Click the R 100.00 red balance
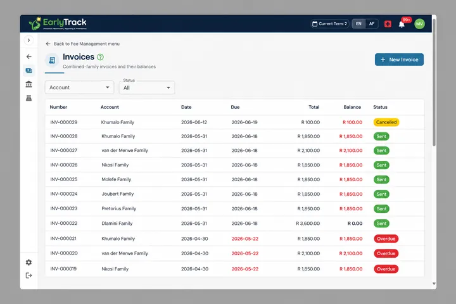 click(353, 122)
